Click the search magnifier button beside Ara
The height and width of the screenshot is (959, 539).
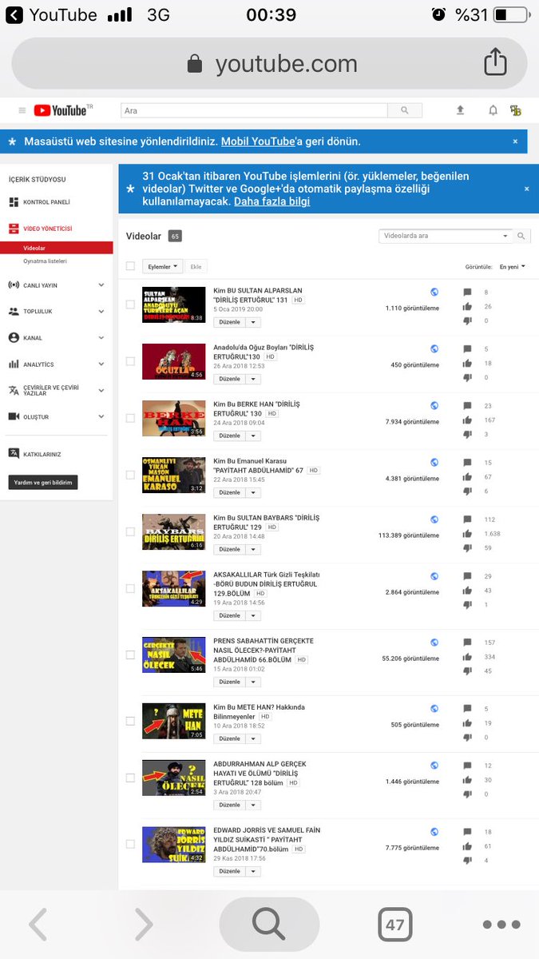405,110
